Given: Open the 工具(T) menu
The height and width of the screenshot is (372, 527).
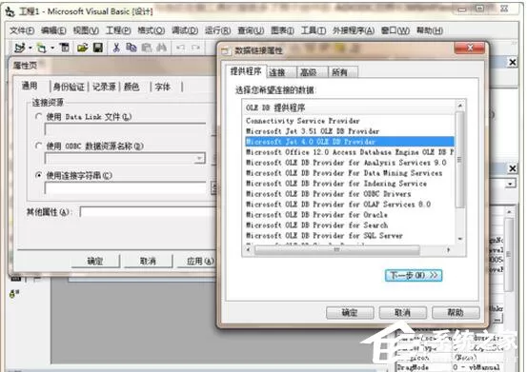Looking at the screenshot, I should (x=314, y=30).
